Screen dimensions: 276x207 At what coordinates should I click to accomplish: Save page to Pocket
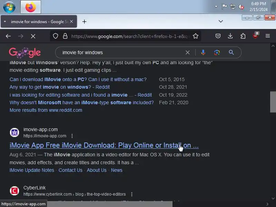(x=218, y=36)
